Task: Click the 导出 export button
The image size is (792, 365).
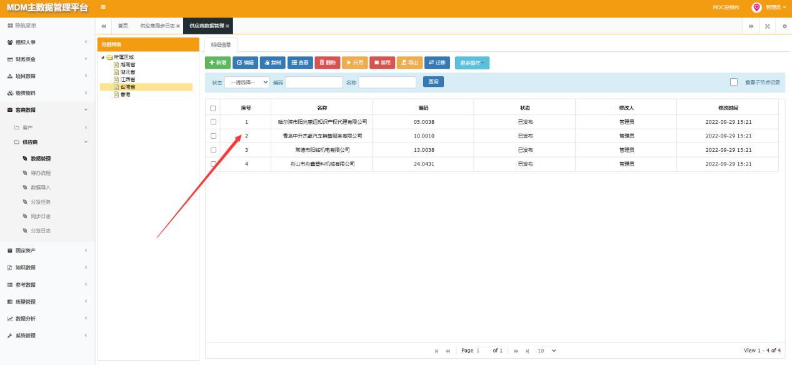Action: 410,62
